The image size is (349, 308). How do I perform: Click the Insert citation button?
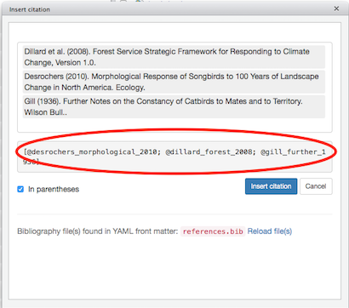click(x=271, y=186)
